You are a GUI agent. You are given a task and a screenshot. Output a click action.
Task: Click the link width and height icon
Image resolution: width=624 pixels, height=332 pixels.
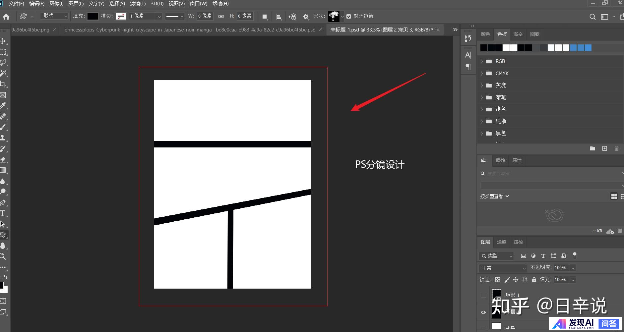tap(221, 16)
